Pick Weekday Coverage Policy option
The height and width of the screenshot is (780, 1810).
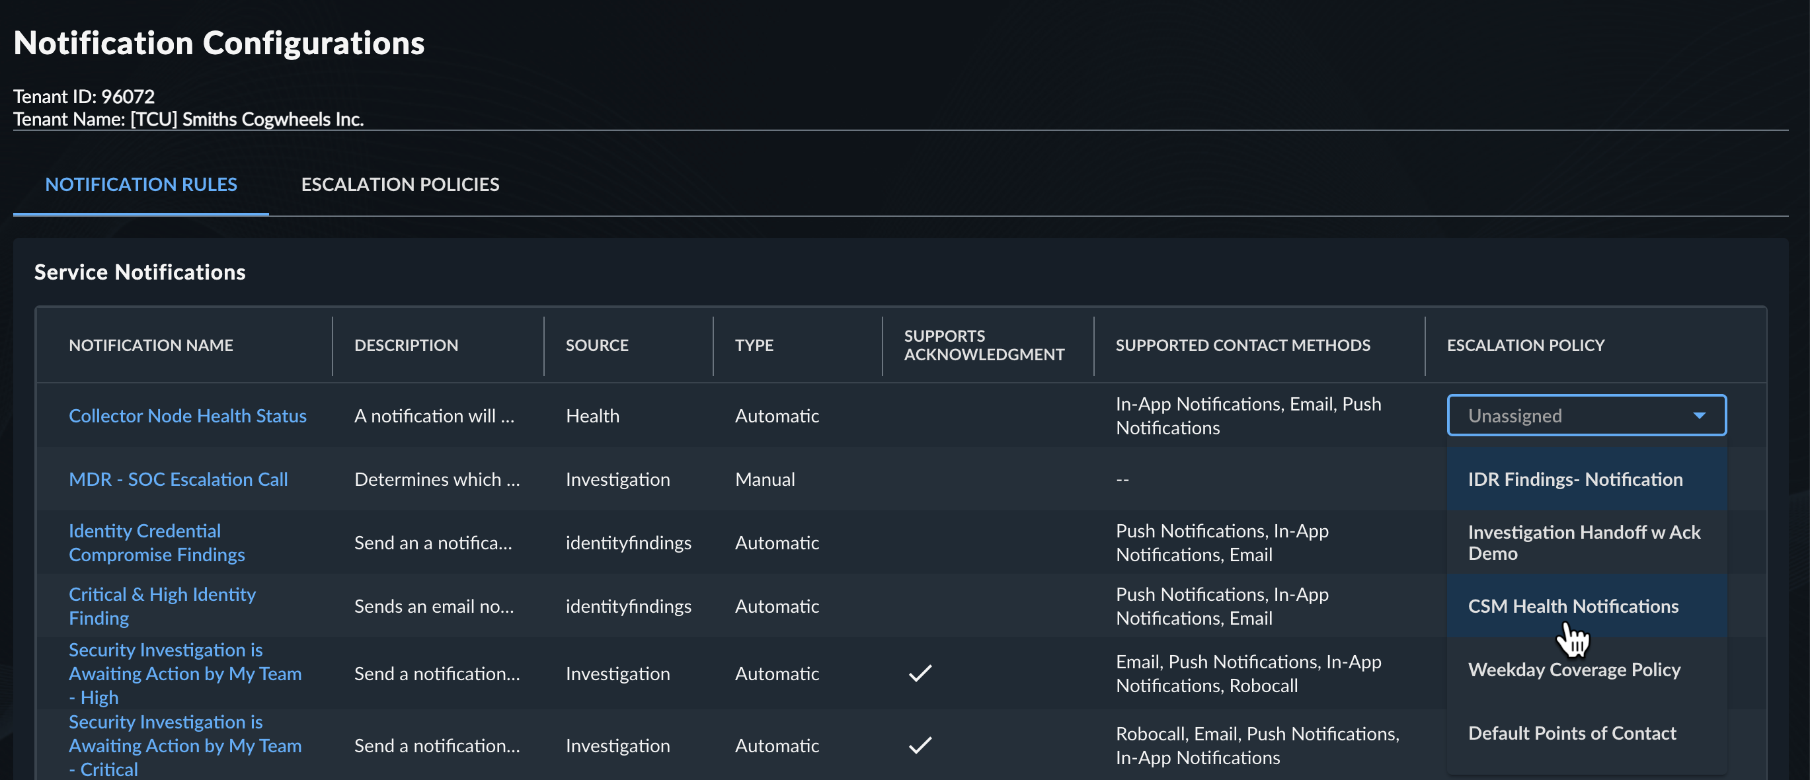(x=1586, y=669)
